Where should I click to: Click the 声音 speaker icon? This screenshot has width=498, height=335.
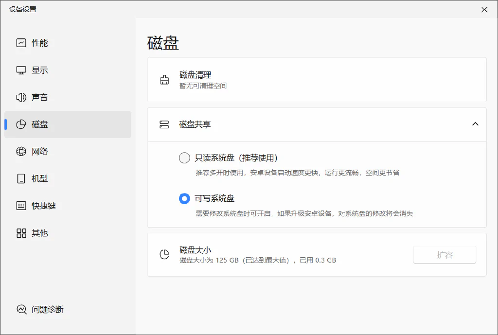pos(21,97)
